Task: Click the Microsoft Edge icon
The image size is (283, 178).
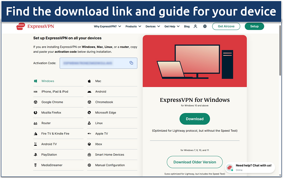Action: pyautogui.click(x=89, y=113)
